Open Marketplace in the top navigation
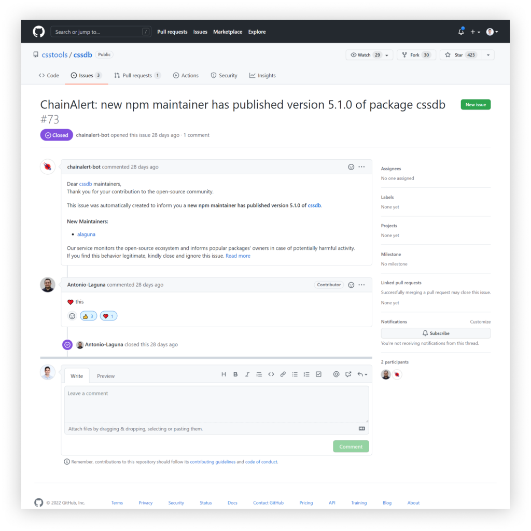Viewport: 531px width, 531px height. tap(228, 32)
